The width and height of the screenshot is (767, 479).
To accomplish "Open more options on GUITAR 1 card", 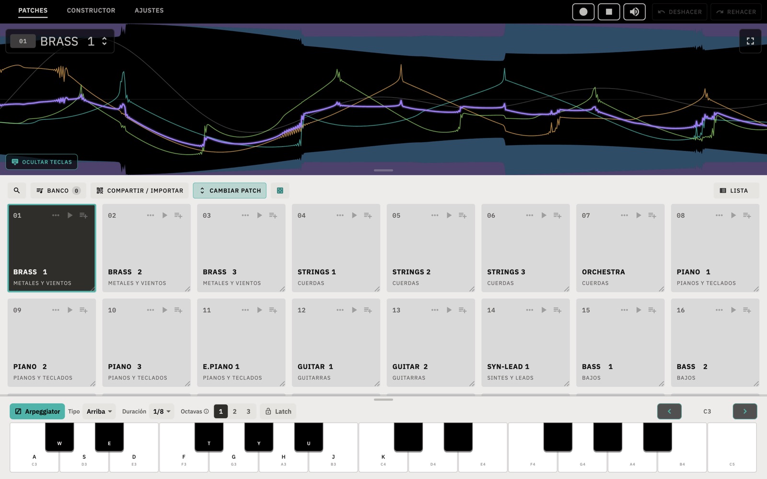I will coord(340,310).
